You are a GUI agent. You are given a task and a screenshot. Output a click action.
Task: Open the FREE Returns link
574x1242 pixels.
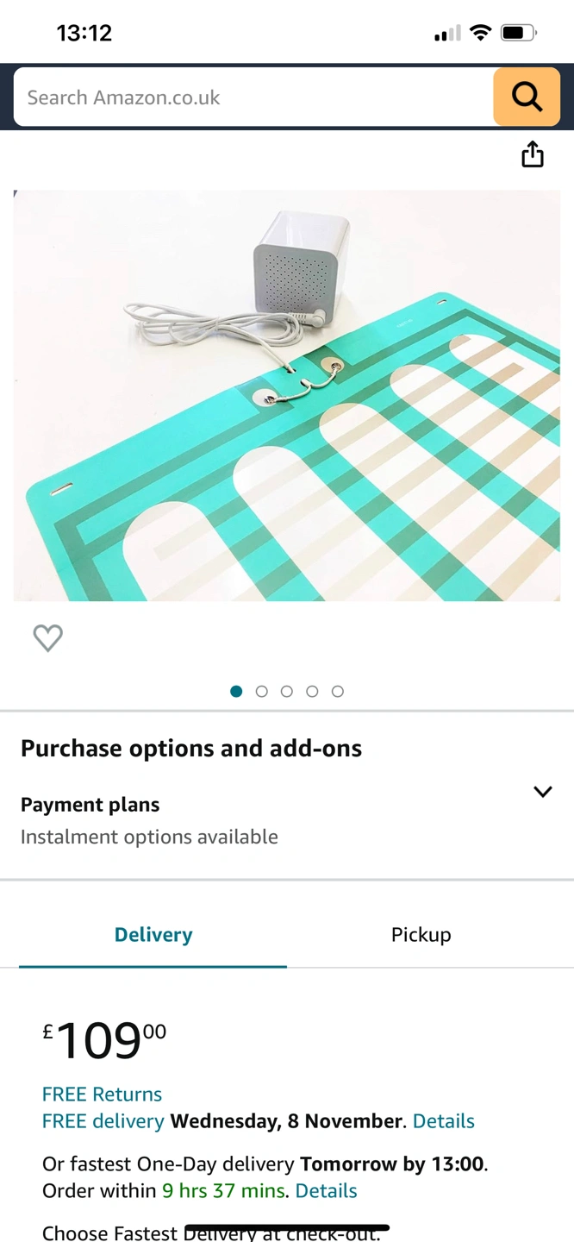pyautogui.click(x=102, y=1094)
